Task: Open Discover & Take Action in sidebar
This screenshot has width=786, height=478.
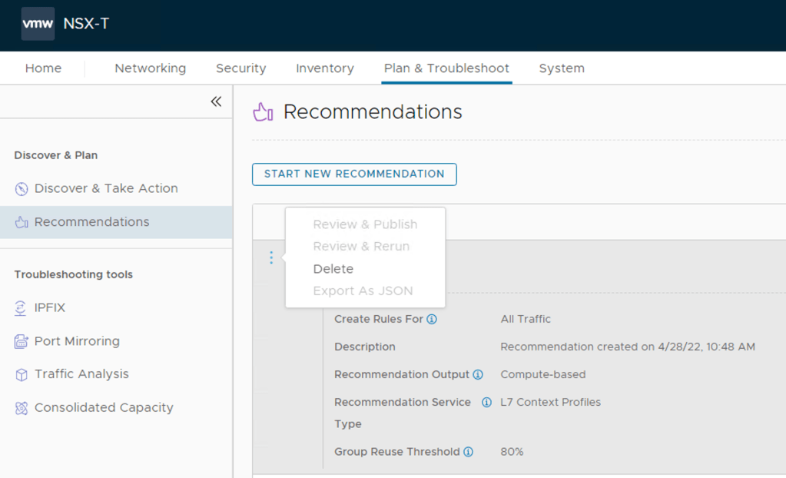Action: point(106,188)
